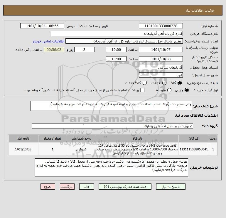Click the response deadline date 1401/10/07 field
The height and width of the screenshot is (218, 226).
click(x=161, y=49)
